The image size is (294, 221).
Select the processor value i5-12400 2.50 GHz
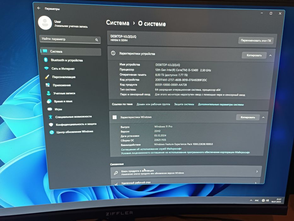183,70
